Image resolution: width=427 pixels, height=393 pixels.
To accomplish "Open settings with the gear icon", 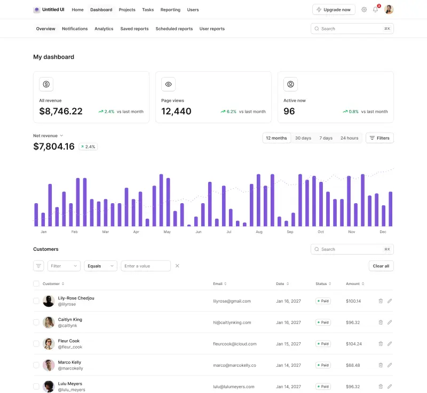I will coord(364,10).
